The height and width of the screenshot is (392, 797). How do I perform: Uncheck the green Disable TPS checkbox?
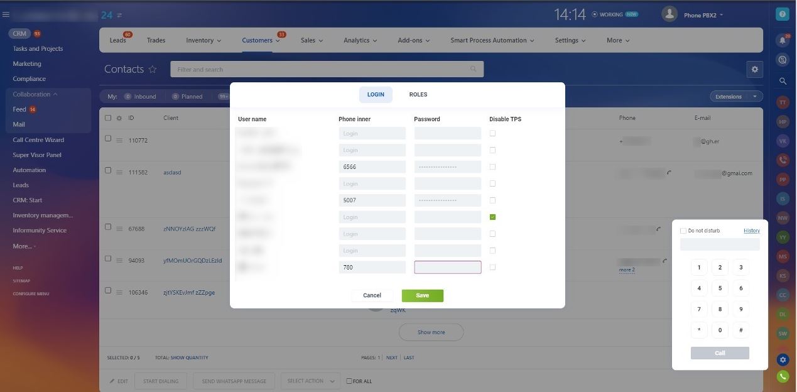(x=492, y=217)
